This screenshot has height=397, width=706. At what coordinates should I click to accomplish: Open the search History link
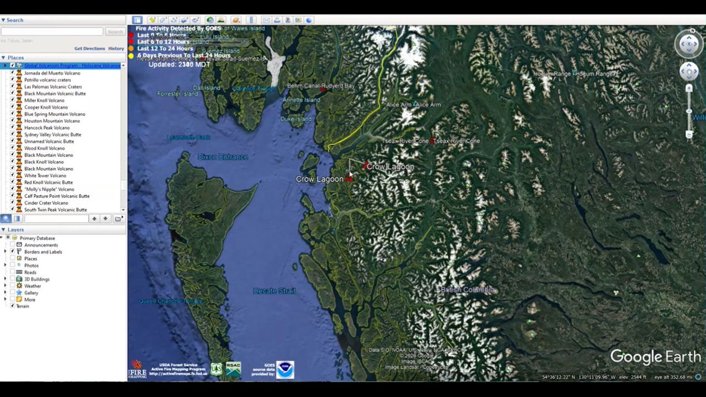[x=116, y=49]
